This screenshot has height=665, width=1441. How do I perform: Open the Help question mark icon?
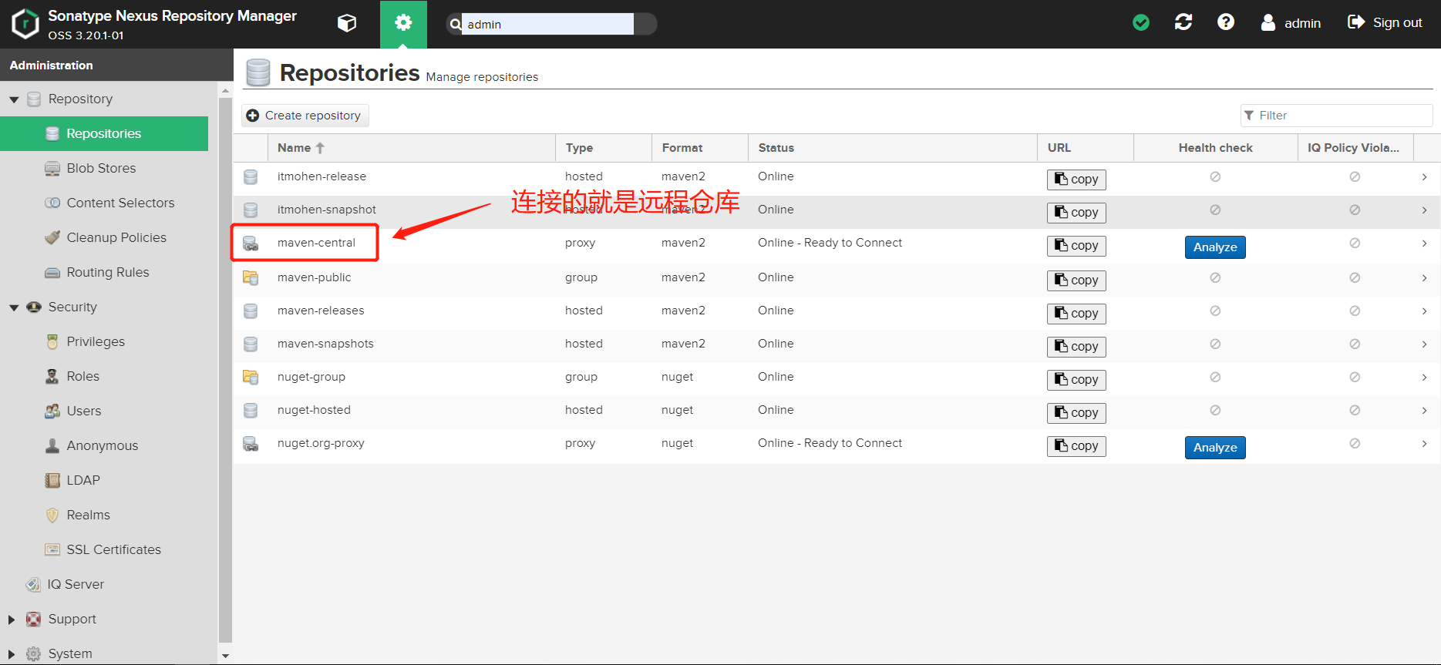(x=1226, y=22)
